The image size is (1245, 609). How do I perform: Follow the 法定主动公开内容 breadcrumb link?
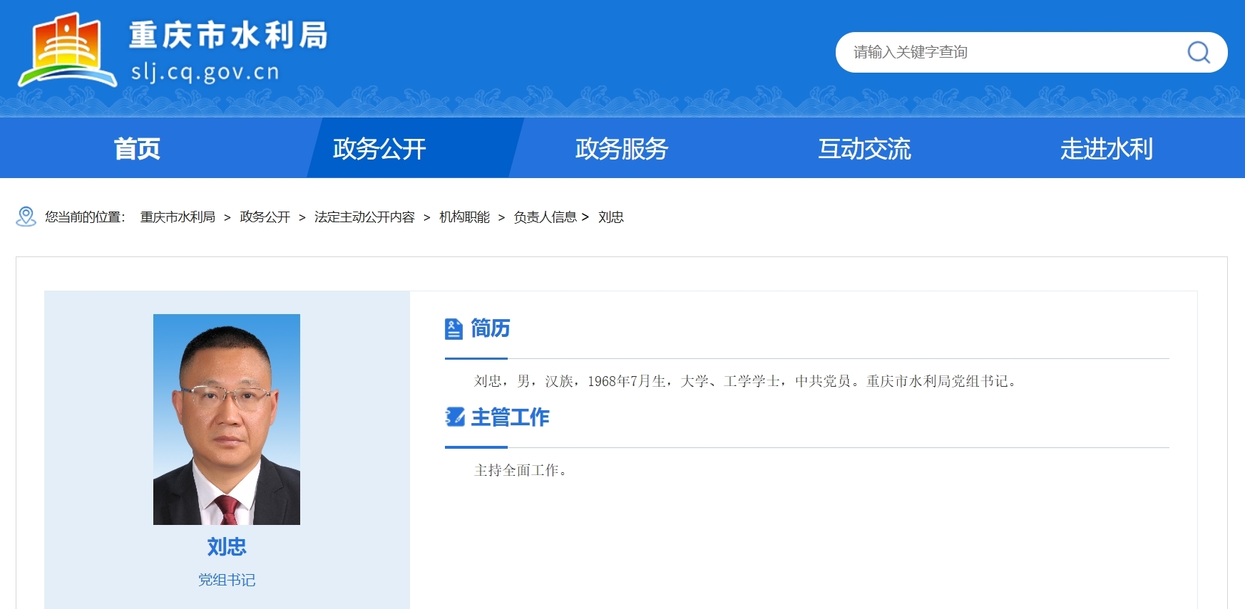click(364, 217)
